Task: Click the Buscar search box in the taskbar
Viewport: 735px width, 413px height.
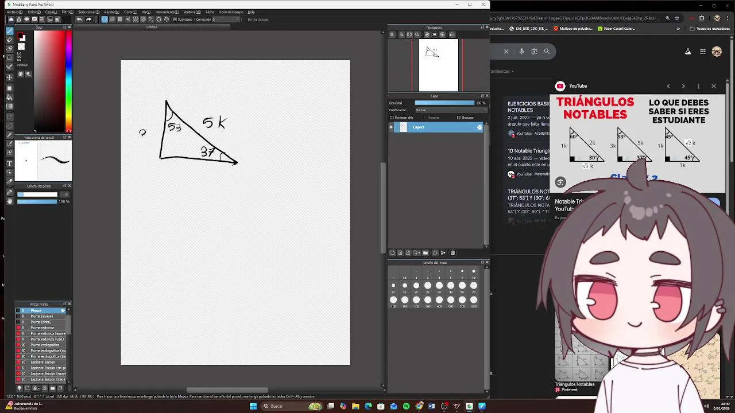Action: [x=292, y=406]
